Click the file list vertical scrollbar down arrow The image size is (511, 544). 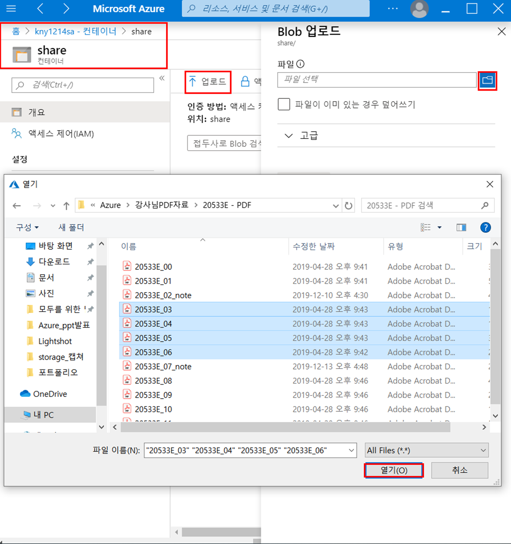point(496,416)
